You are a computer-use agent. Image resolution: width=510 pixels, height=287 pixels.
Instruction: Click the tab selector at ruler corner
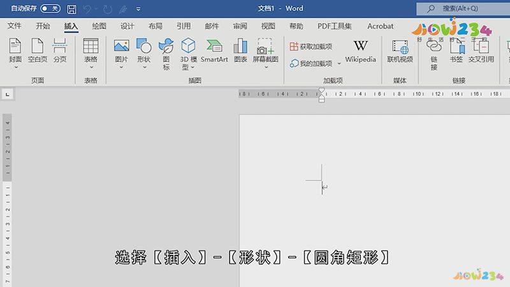click(8, 94)
